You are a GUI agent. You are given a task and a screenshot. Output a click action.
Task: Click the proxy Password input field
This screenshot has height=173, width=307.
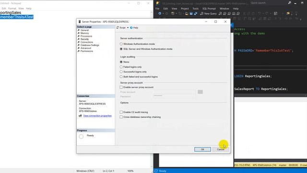(174, 96)
